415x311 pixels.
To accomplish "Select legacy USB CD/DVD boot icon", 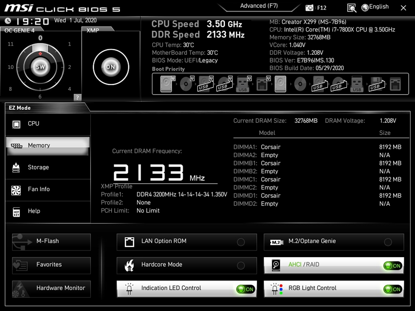I will 339,84.
